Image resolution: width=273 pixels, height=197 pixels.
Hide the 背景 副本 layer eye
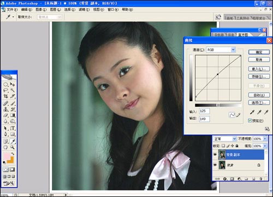(215, 154)
